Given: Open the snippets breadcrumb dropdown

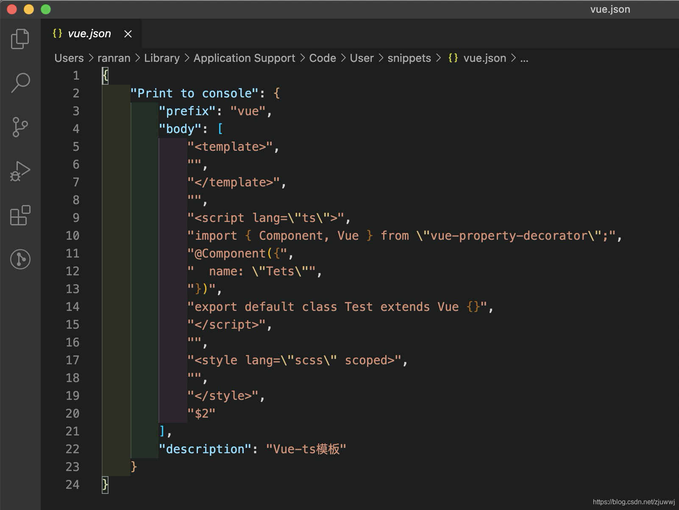Looking at the screenshot, I should coord(409,58).
